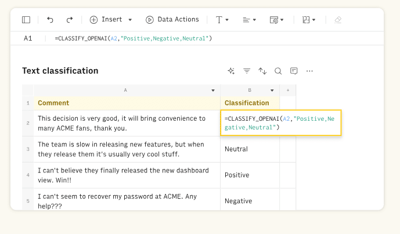Click the AI sparkle icon
The width and height of the screenshot is (400, 234).
point(231,71)
